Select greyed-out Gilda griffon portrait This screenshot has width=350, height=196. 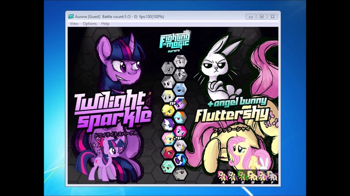[x=180, y=146]
